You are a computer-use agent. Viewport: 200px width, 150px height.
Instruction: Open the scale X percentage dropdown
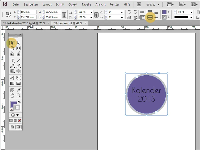(x=91, y=12)
